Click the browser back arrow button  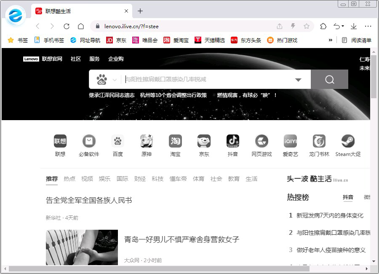click(x=37, y=26)
